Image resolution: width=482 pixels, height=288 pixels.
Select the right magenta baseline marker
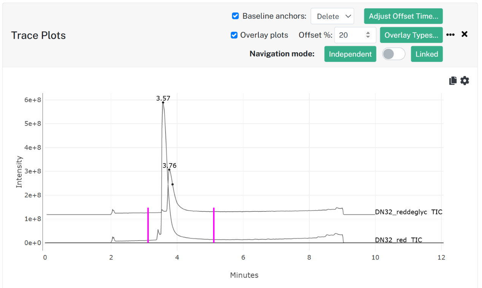point(214,225)
